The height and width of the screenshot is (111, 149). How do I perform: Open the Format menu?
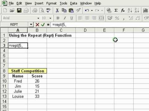click(x=51, y=3)
